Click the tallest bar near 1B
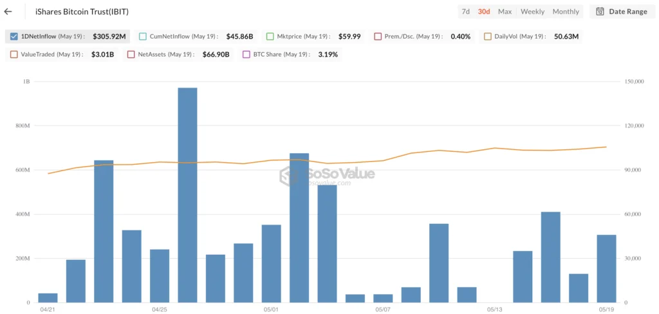Screen dimensions: 659x314 (187, 195)
